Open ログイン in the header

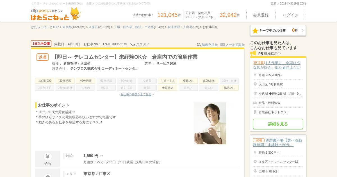point(290,15)
